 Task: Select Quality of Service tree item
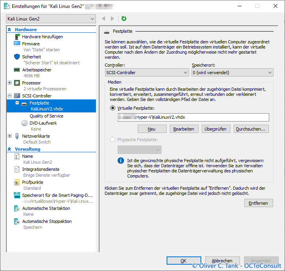[x=46, y=116]
